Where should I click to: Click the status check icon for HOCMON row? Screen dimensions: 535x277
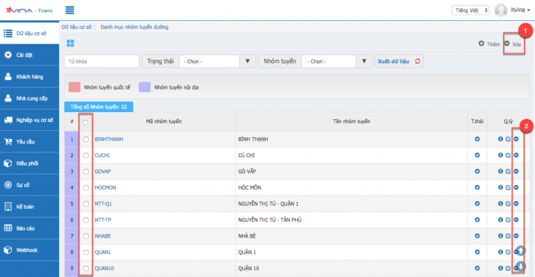(x=477, y=187)
